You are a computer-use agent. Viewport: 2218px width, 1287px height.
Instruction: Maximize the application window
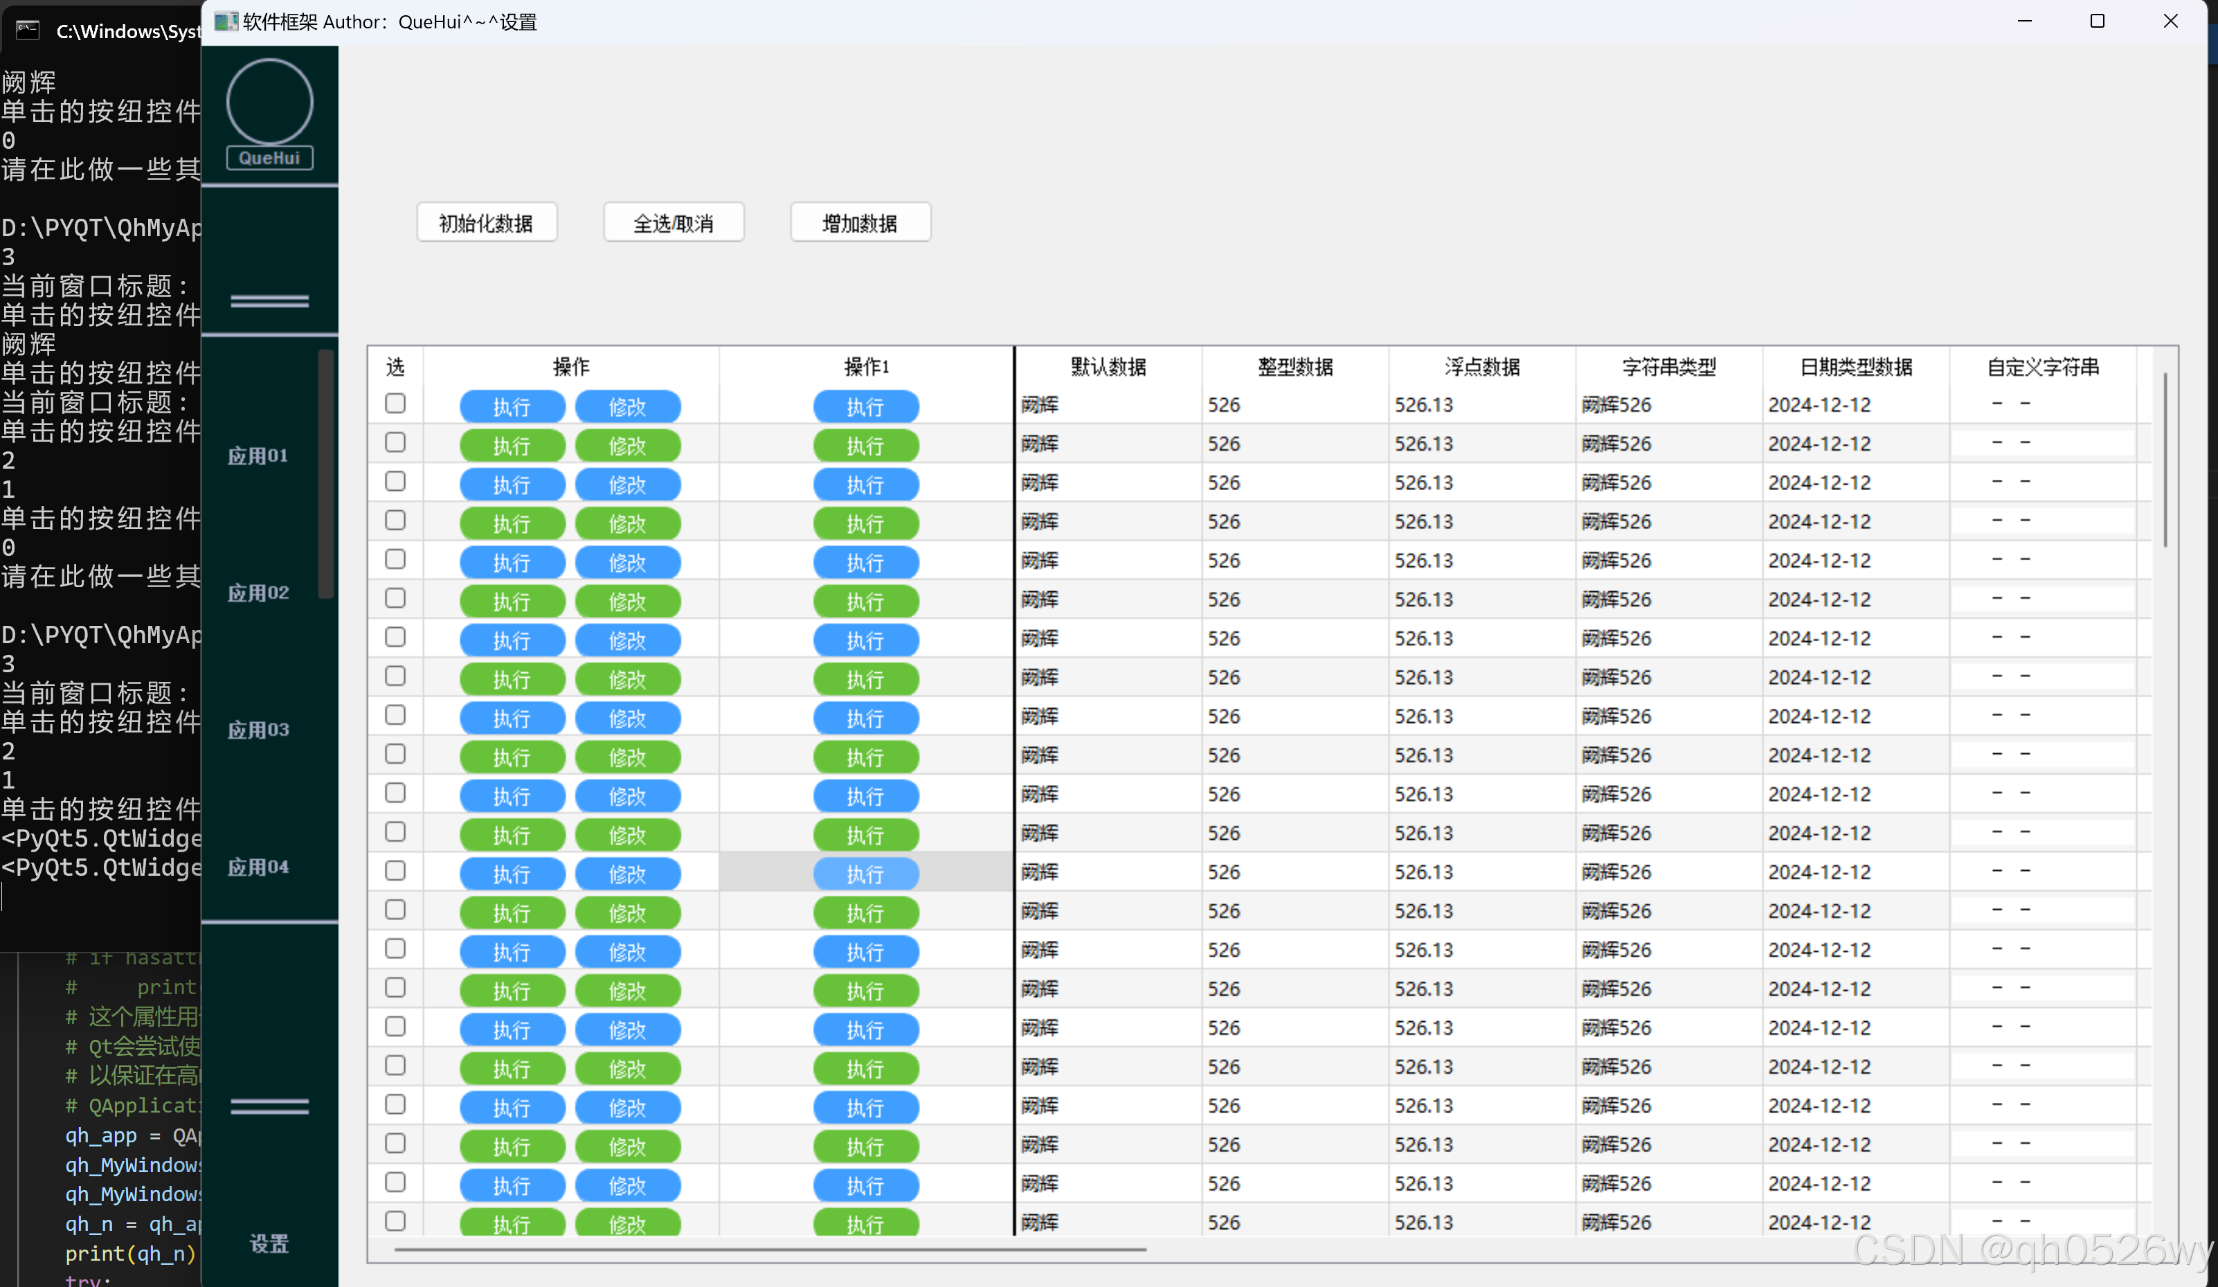[2097, 21]
